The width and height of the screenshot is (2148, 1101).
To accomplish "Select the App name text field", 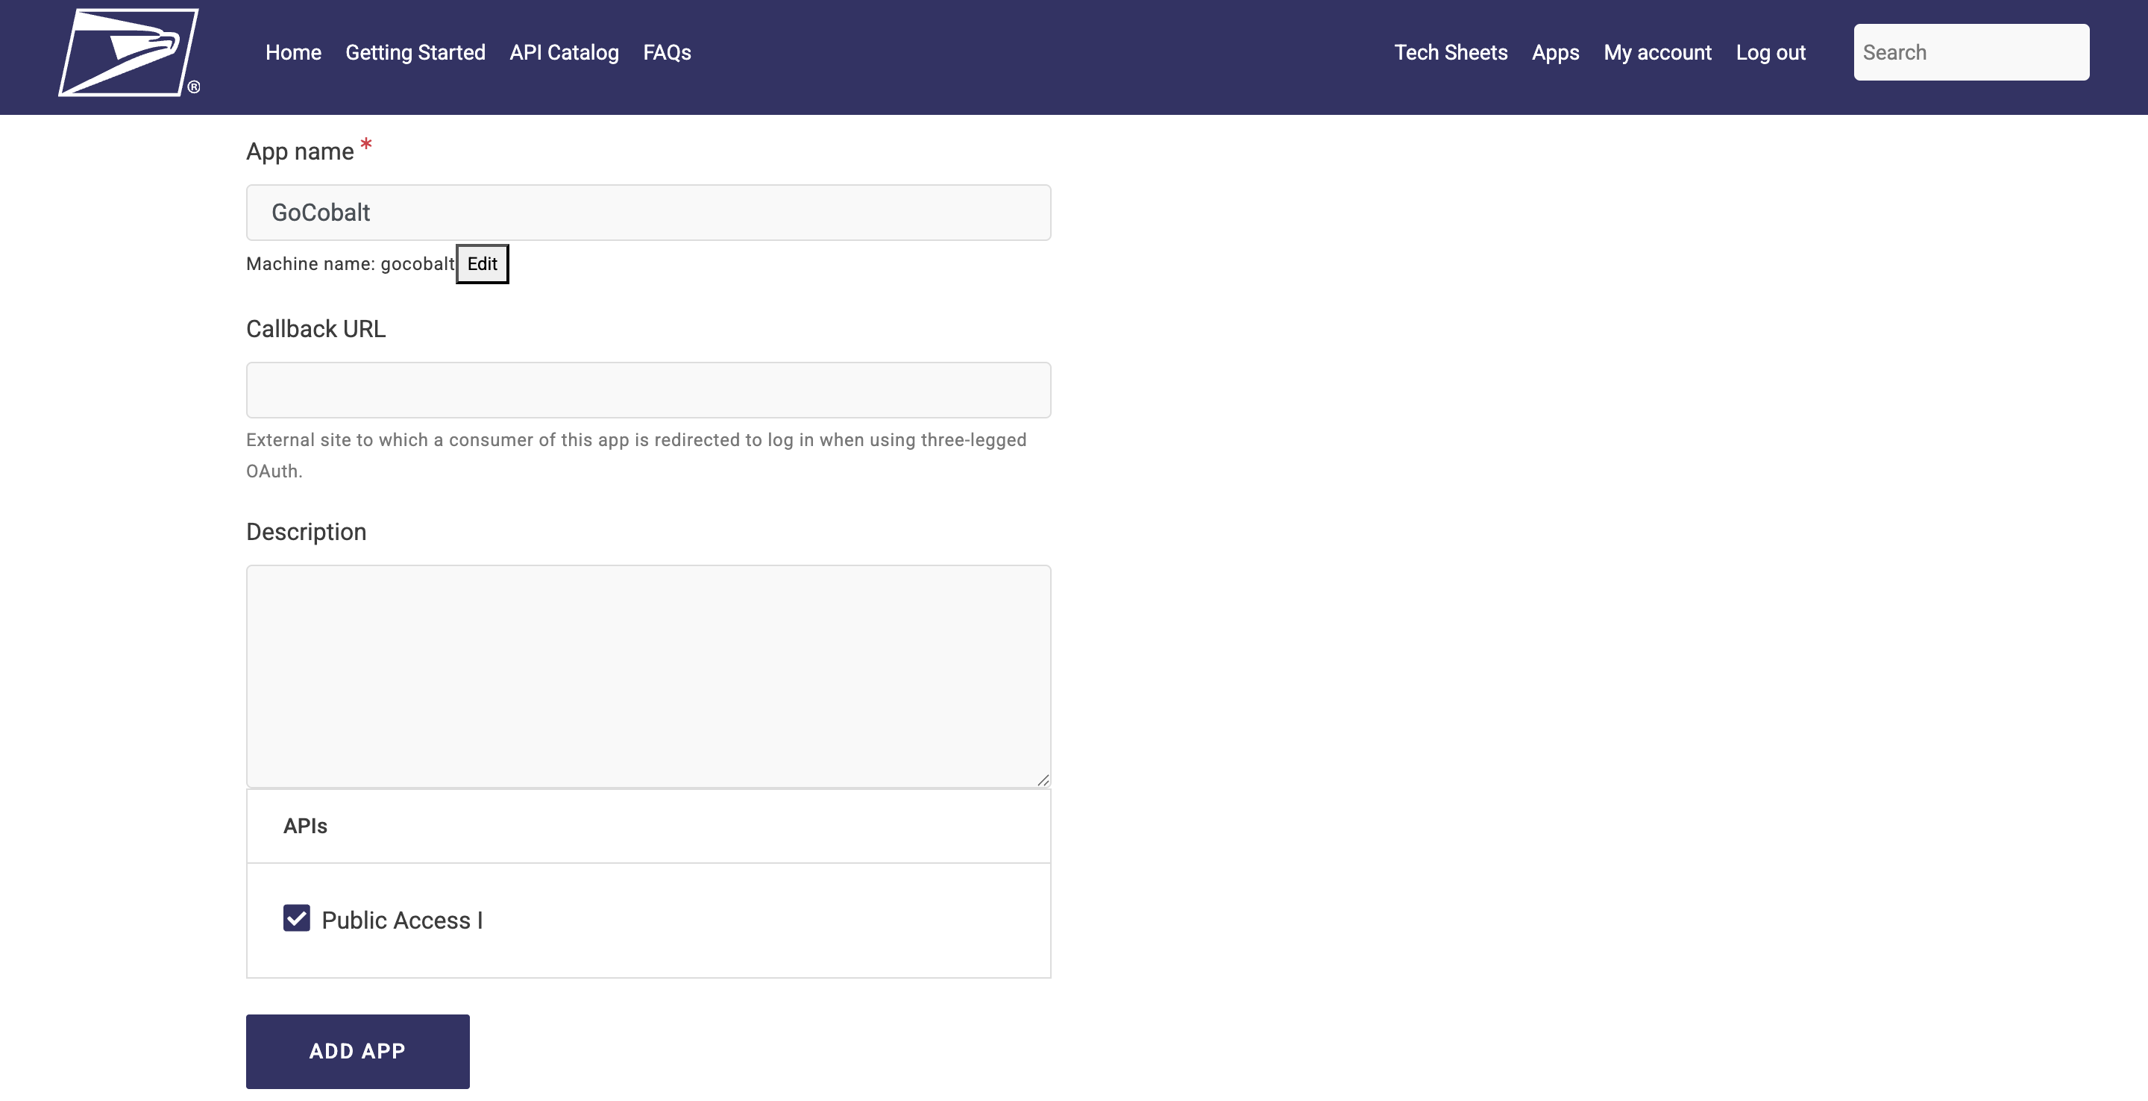I will click(648, 212).
